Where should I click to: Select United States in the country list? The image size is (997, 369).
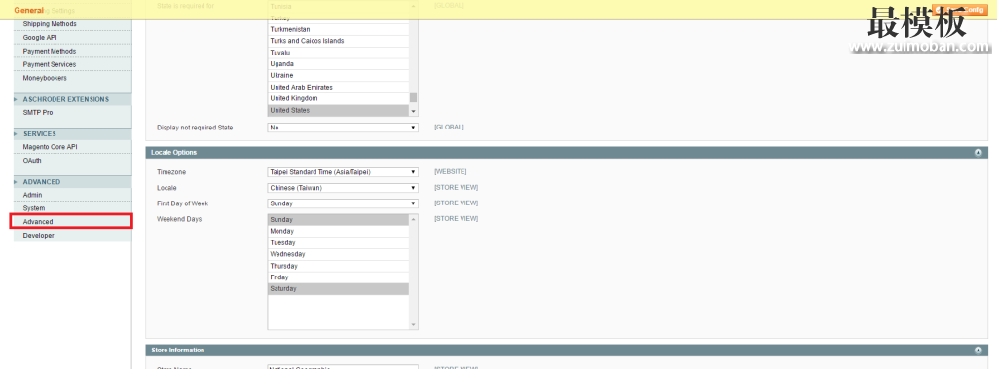(x=338, y=110)
